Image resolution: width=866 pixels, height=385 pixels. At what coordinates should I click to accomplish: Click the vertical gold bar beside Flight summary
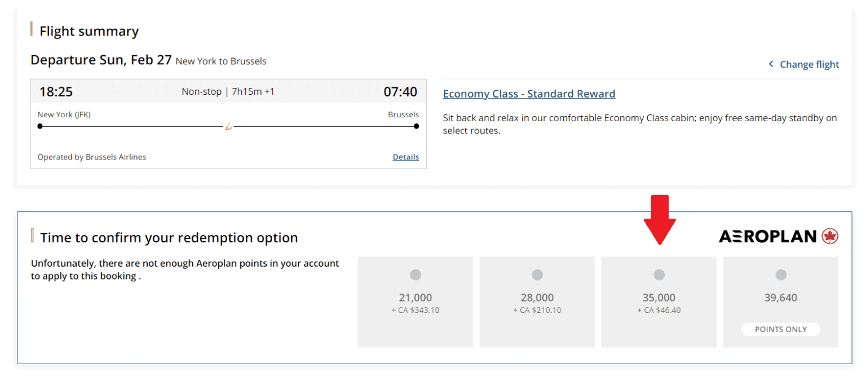(x=32, y=29)
